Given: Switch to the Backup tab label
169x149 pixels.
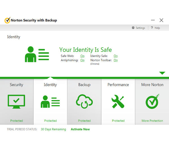Looking at the screenshot, I should [84, 85].
